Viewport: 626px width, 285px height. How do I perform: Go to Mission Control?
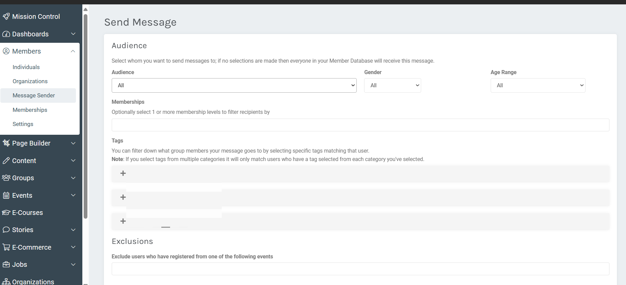click(36, 17)
